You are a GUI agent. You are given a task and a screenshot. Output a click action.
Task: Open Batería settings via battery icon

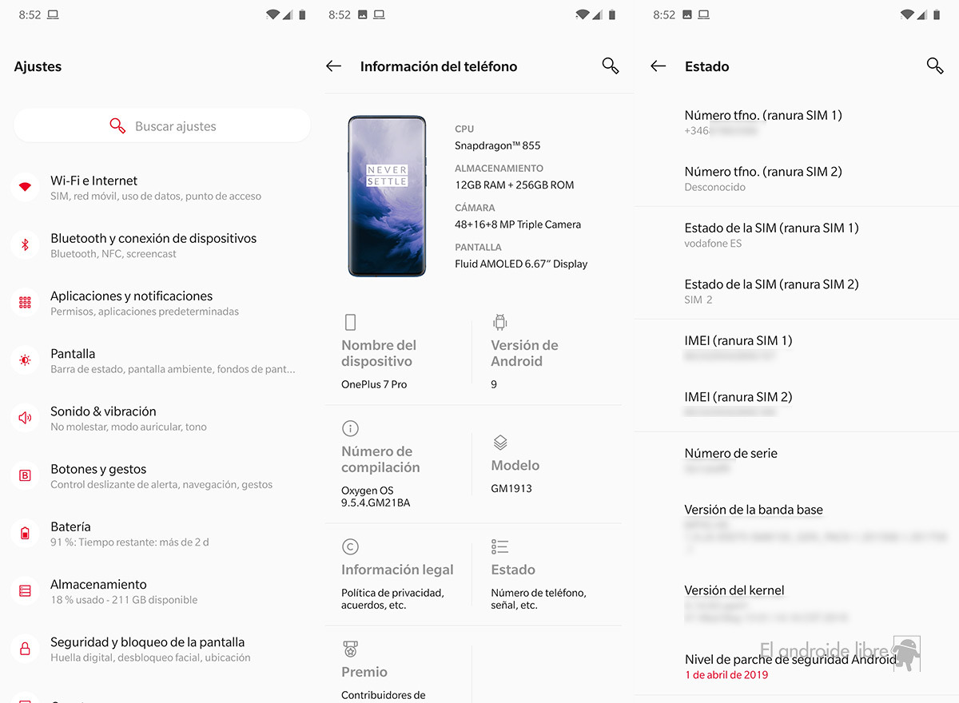(25, 534)
